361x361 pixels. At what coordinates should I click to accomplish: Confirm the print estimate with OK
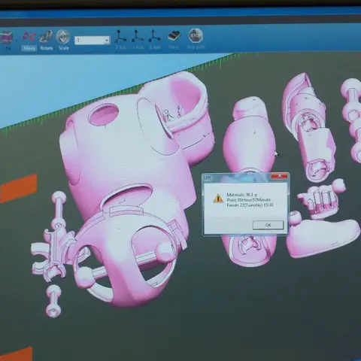pyautogui.click(x=268, y=225)
